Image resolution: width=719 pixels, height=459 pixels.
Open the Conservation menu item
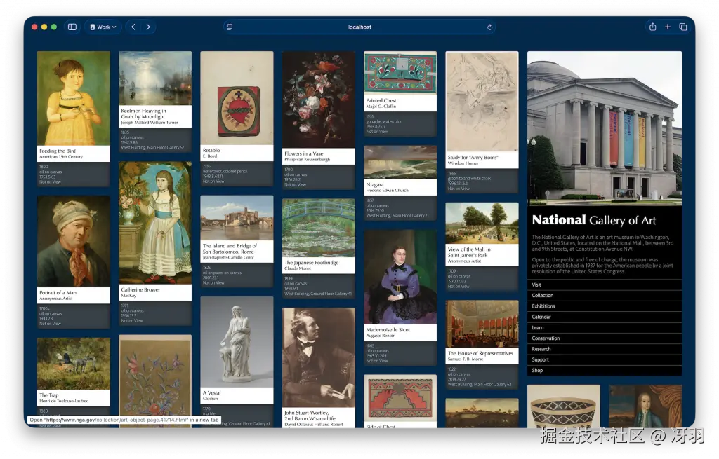click(605, 338)
